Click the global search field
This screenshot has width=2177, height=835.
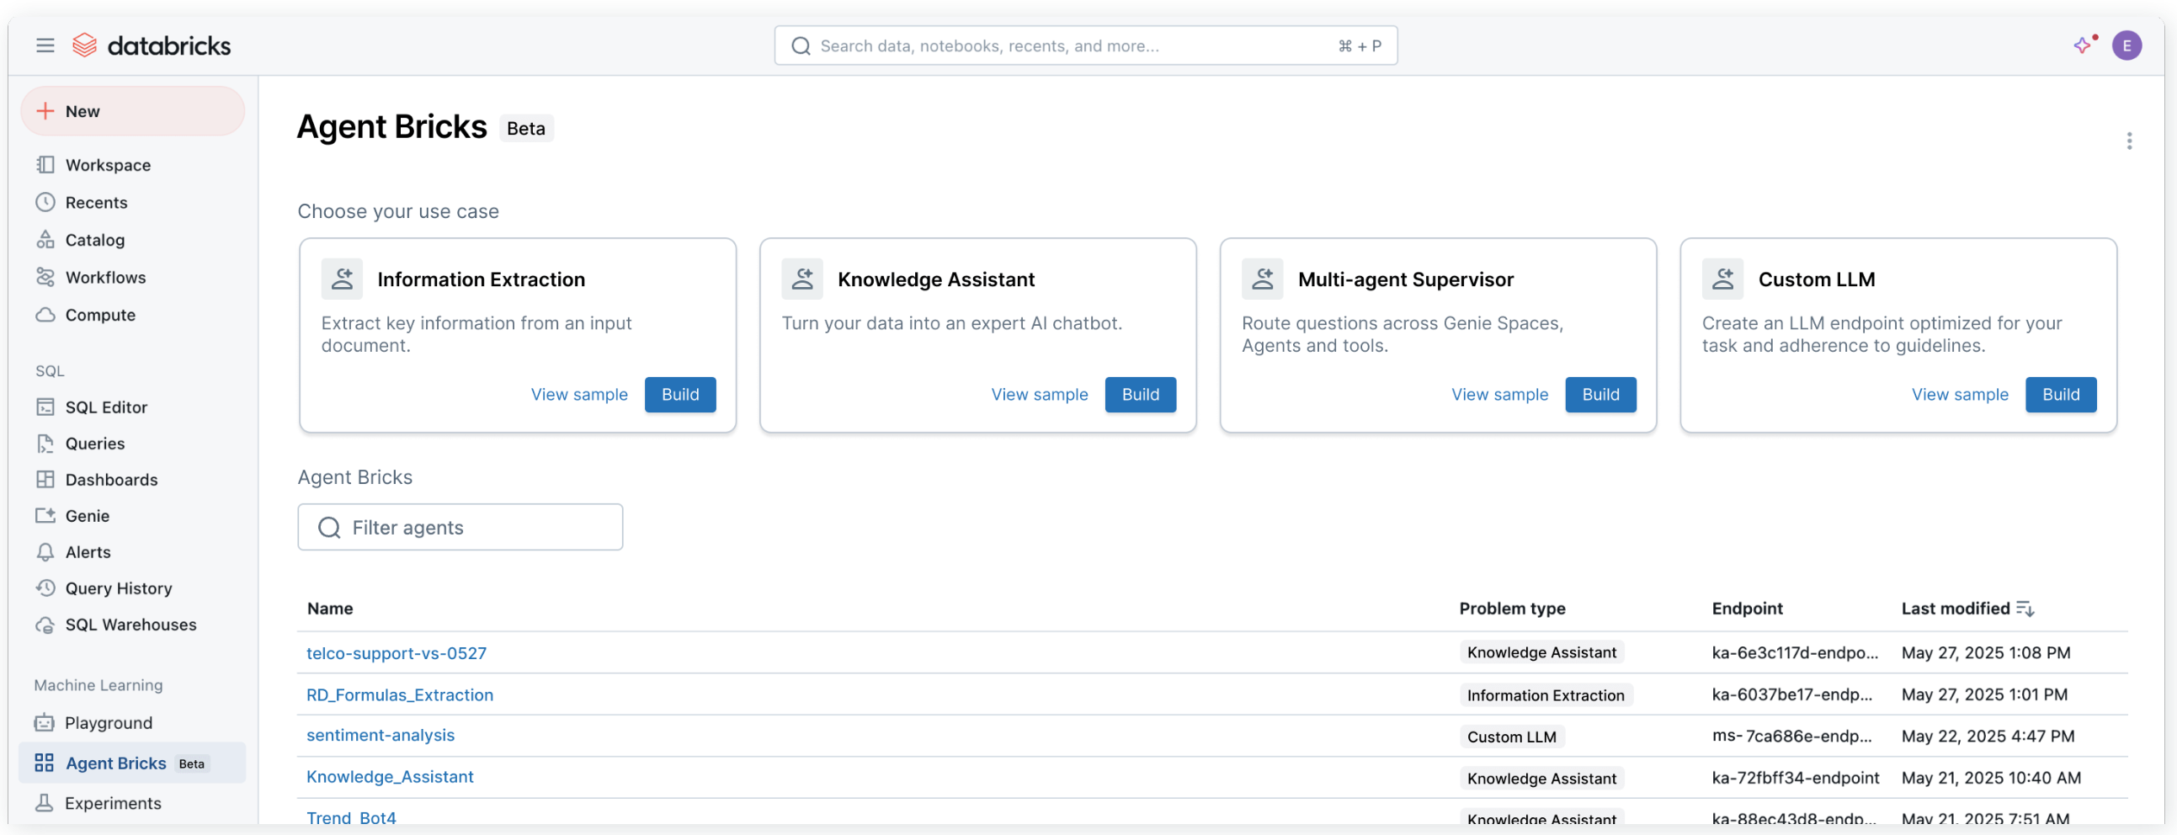1086,45
